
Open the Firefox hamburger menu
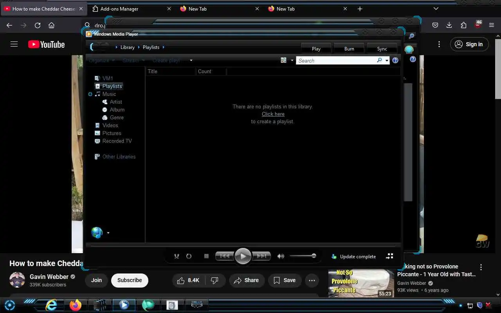(x=492, y=25)
